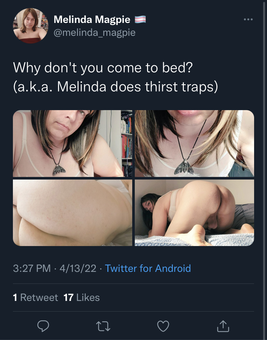The image size is (267, 340).
Task: Click the flag emoji beside the display name
Action: [x=140, y=19]
